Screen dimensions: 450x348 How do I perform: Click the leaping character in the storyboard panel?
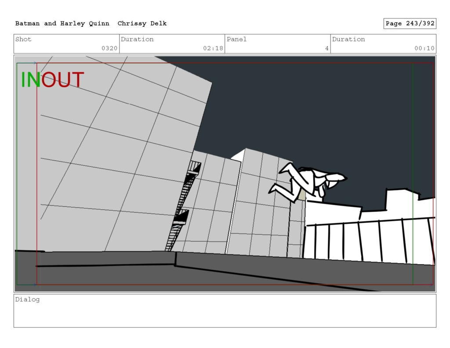coord(307,182)
